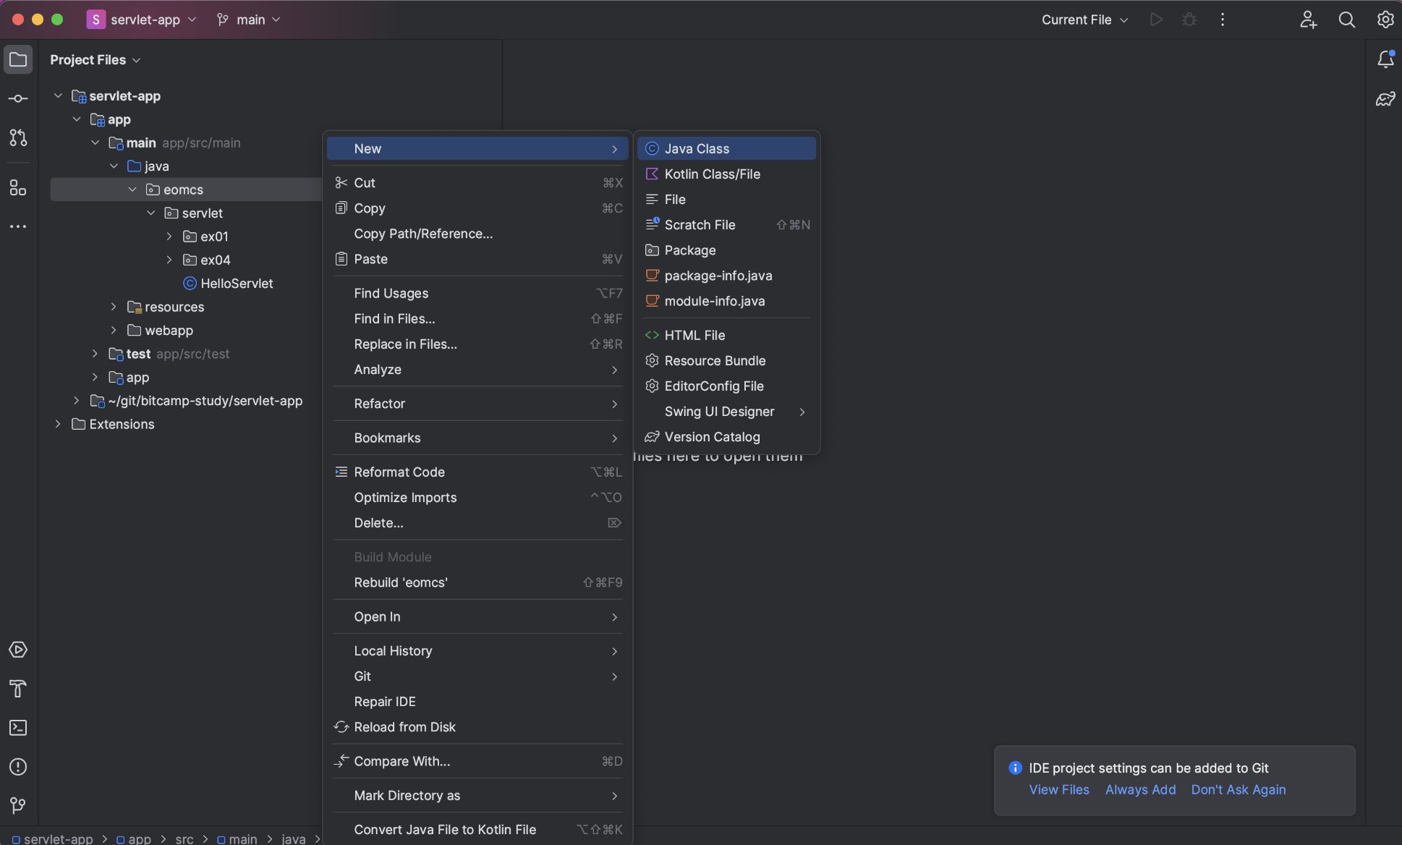Click the View Files link
Image resolution: width=1402 pixels, height=845 pixels.
(x=1058, y=790)
